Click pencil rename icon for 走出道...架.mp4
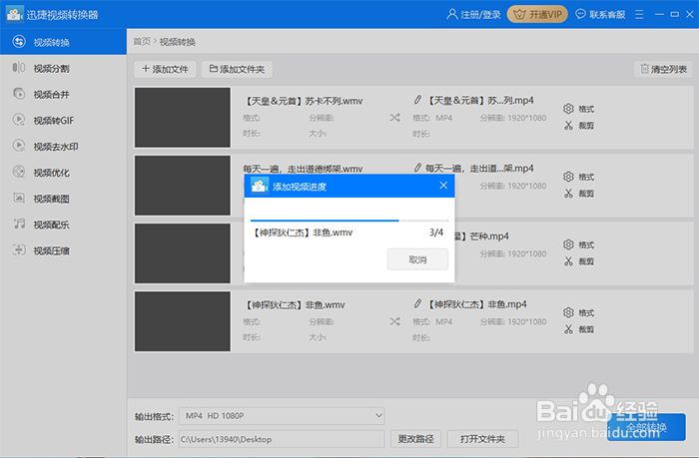This screenshot has width=699, height=458. pyautogui.click(x=417, y=168)
